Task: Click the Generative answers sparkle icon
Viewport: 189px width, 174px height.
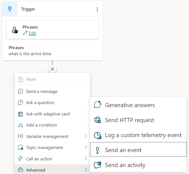Action: 98,104
